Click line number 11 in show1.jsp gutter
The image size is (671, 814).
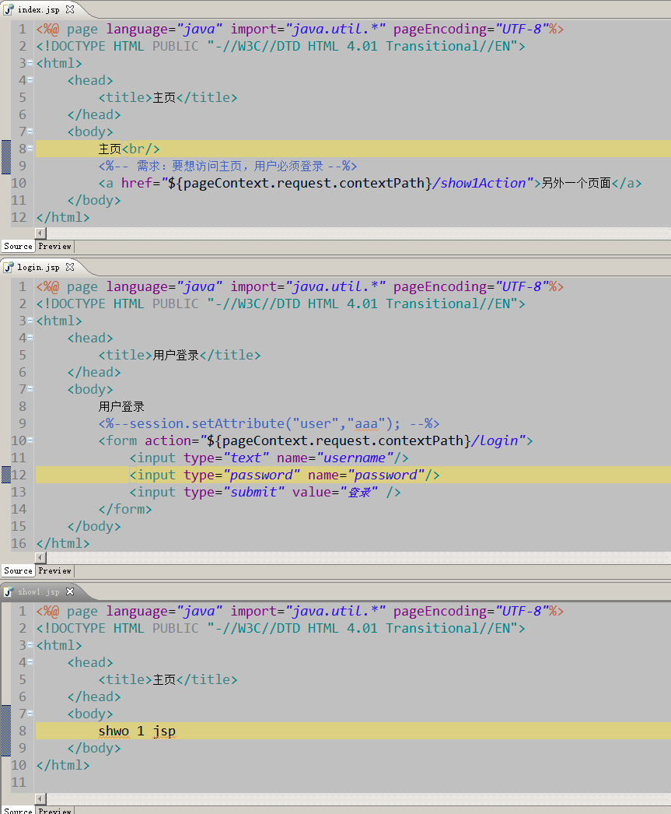point(19,782)
